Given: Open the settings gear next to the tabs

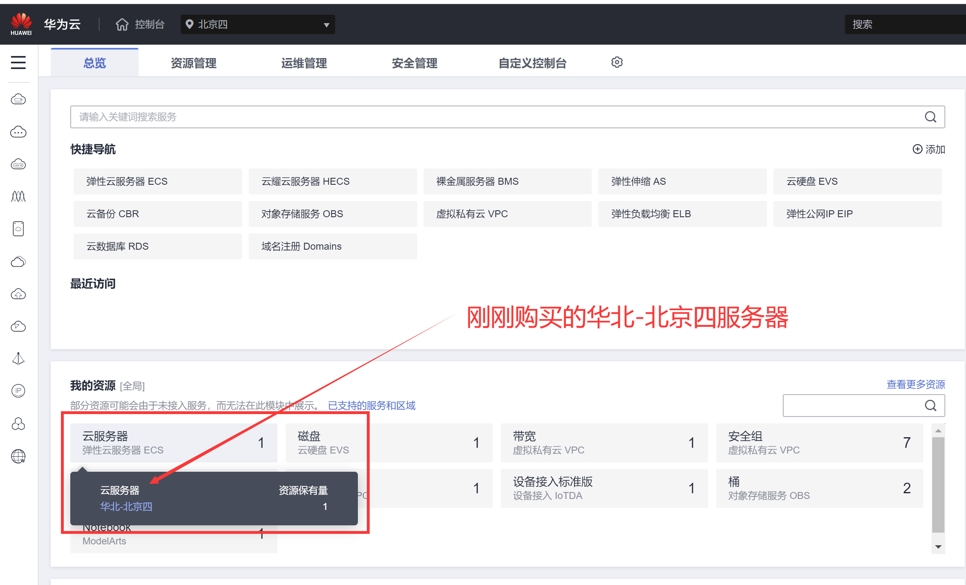Looking at the screenshot, I should click(617, 63).
